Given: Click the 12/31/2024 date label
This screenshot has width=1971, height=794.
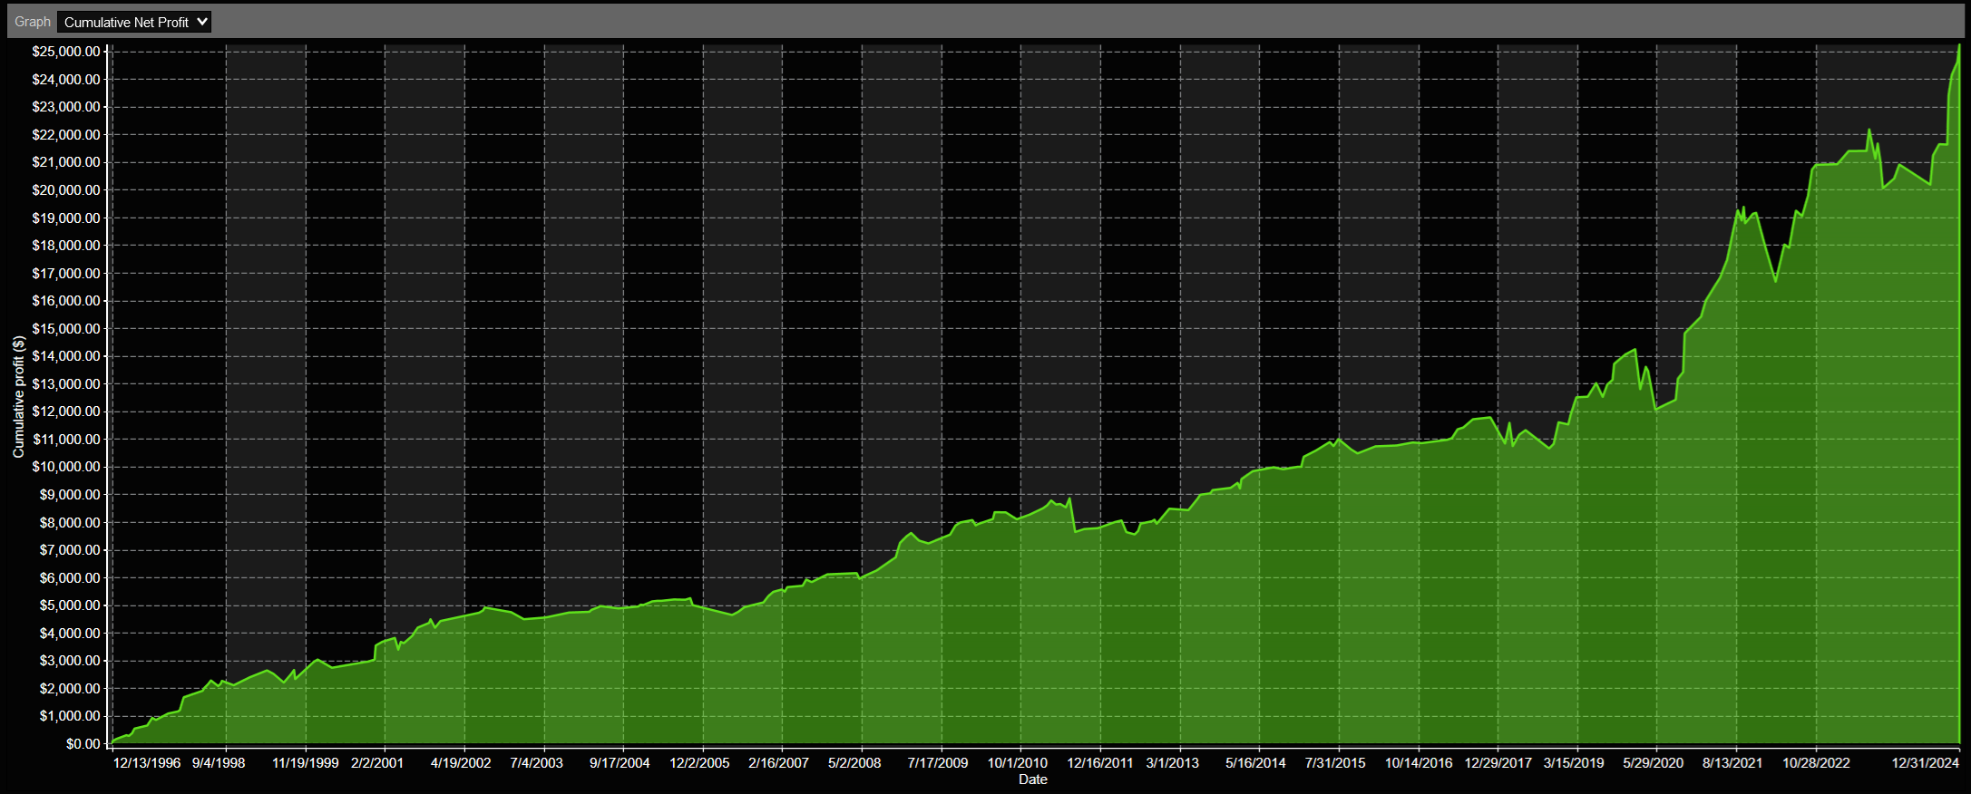Looking at the screenshot, I should (x=1926, y=763).
